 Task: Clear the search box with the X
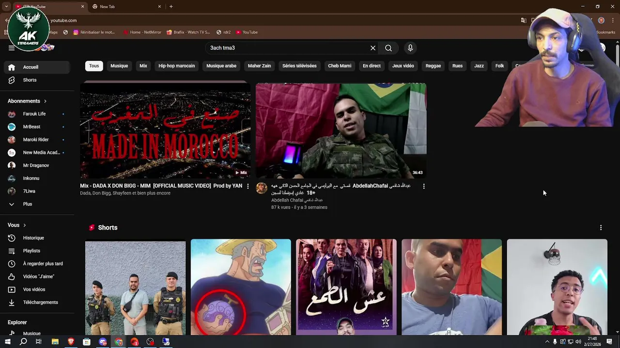(373, 48)
